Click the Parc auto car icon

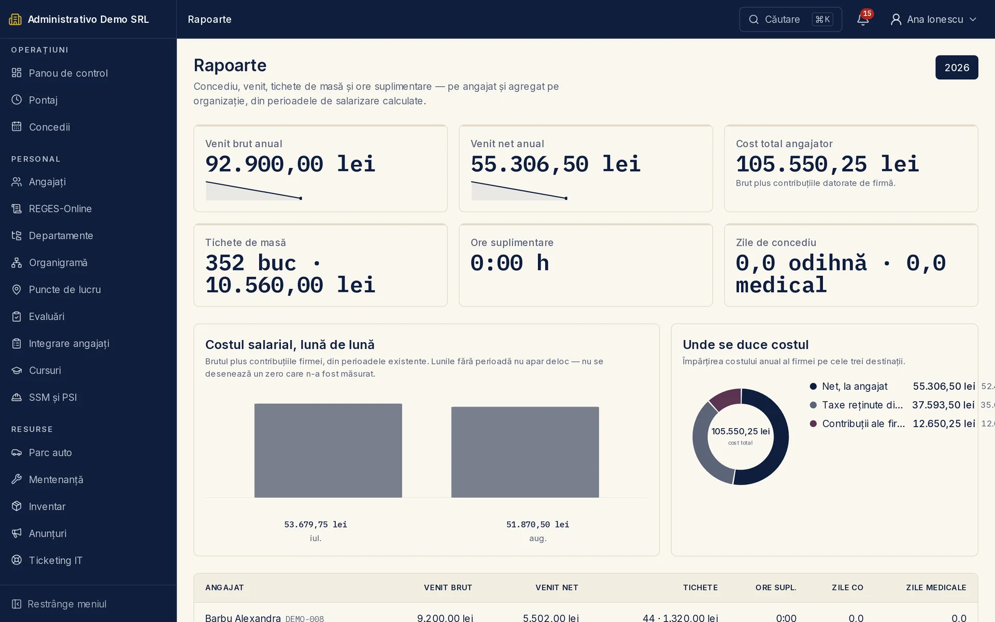(17, 453)
